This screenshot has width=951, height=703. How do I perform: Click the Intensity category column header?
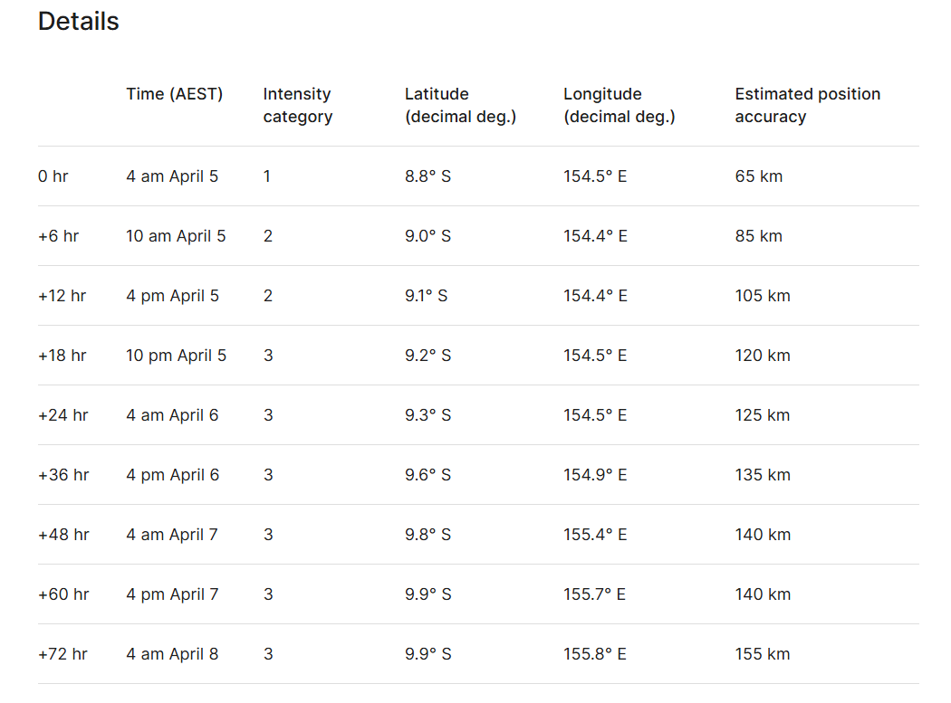tap(298, 105)
